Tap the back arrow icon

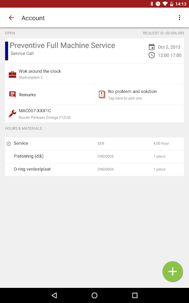click(x=11, y=18)
